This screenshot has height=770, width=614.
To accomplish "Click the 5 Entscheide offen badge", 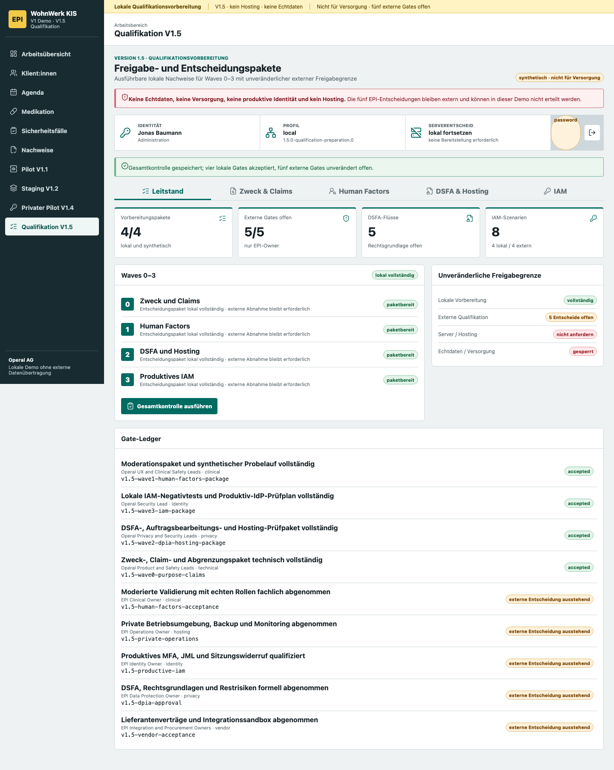I will (x=571, y=317).
